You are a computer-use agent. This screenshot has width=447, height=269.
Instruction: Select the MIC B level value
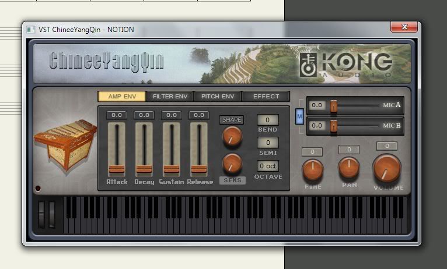tap(317, 126)
